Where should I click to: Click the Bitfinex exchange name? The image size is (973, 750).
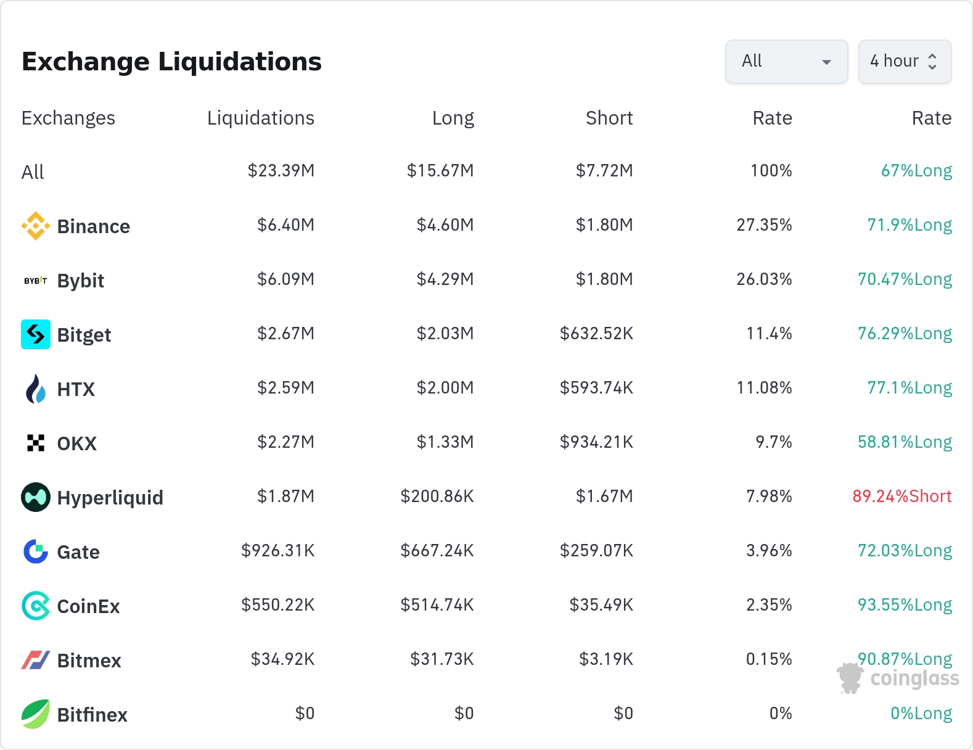(92, 715)
